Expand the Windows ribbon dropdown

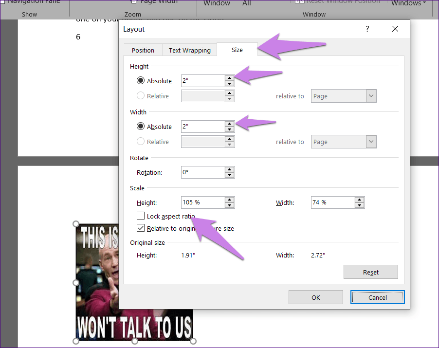coord(409,3)
